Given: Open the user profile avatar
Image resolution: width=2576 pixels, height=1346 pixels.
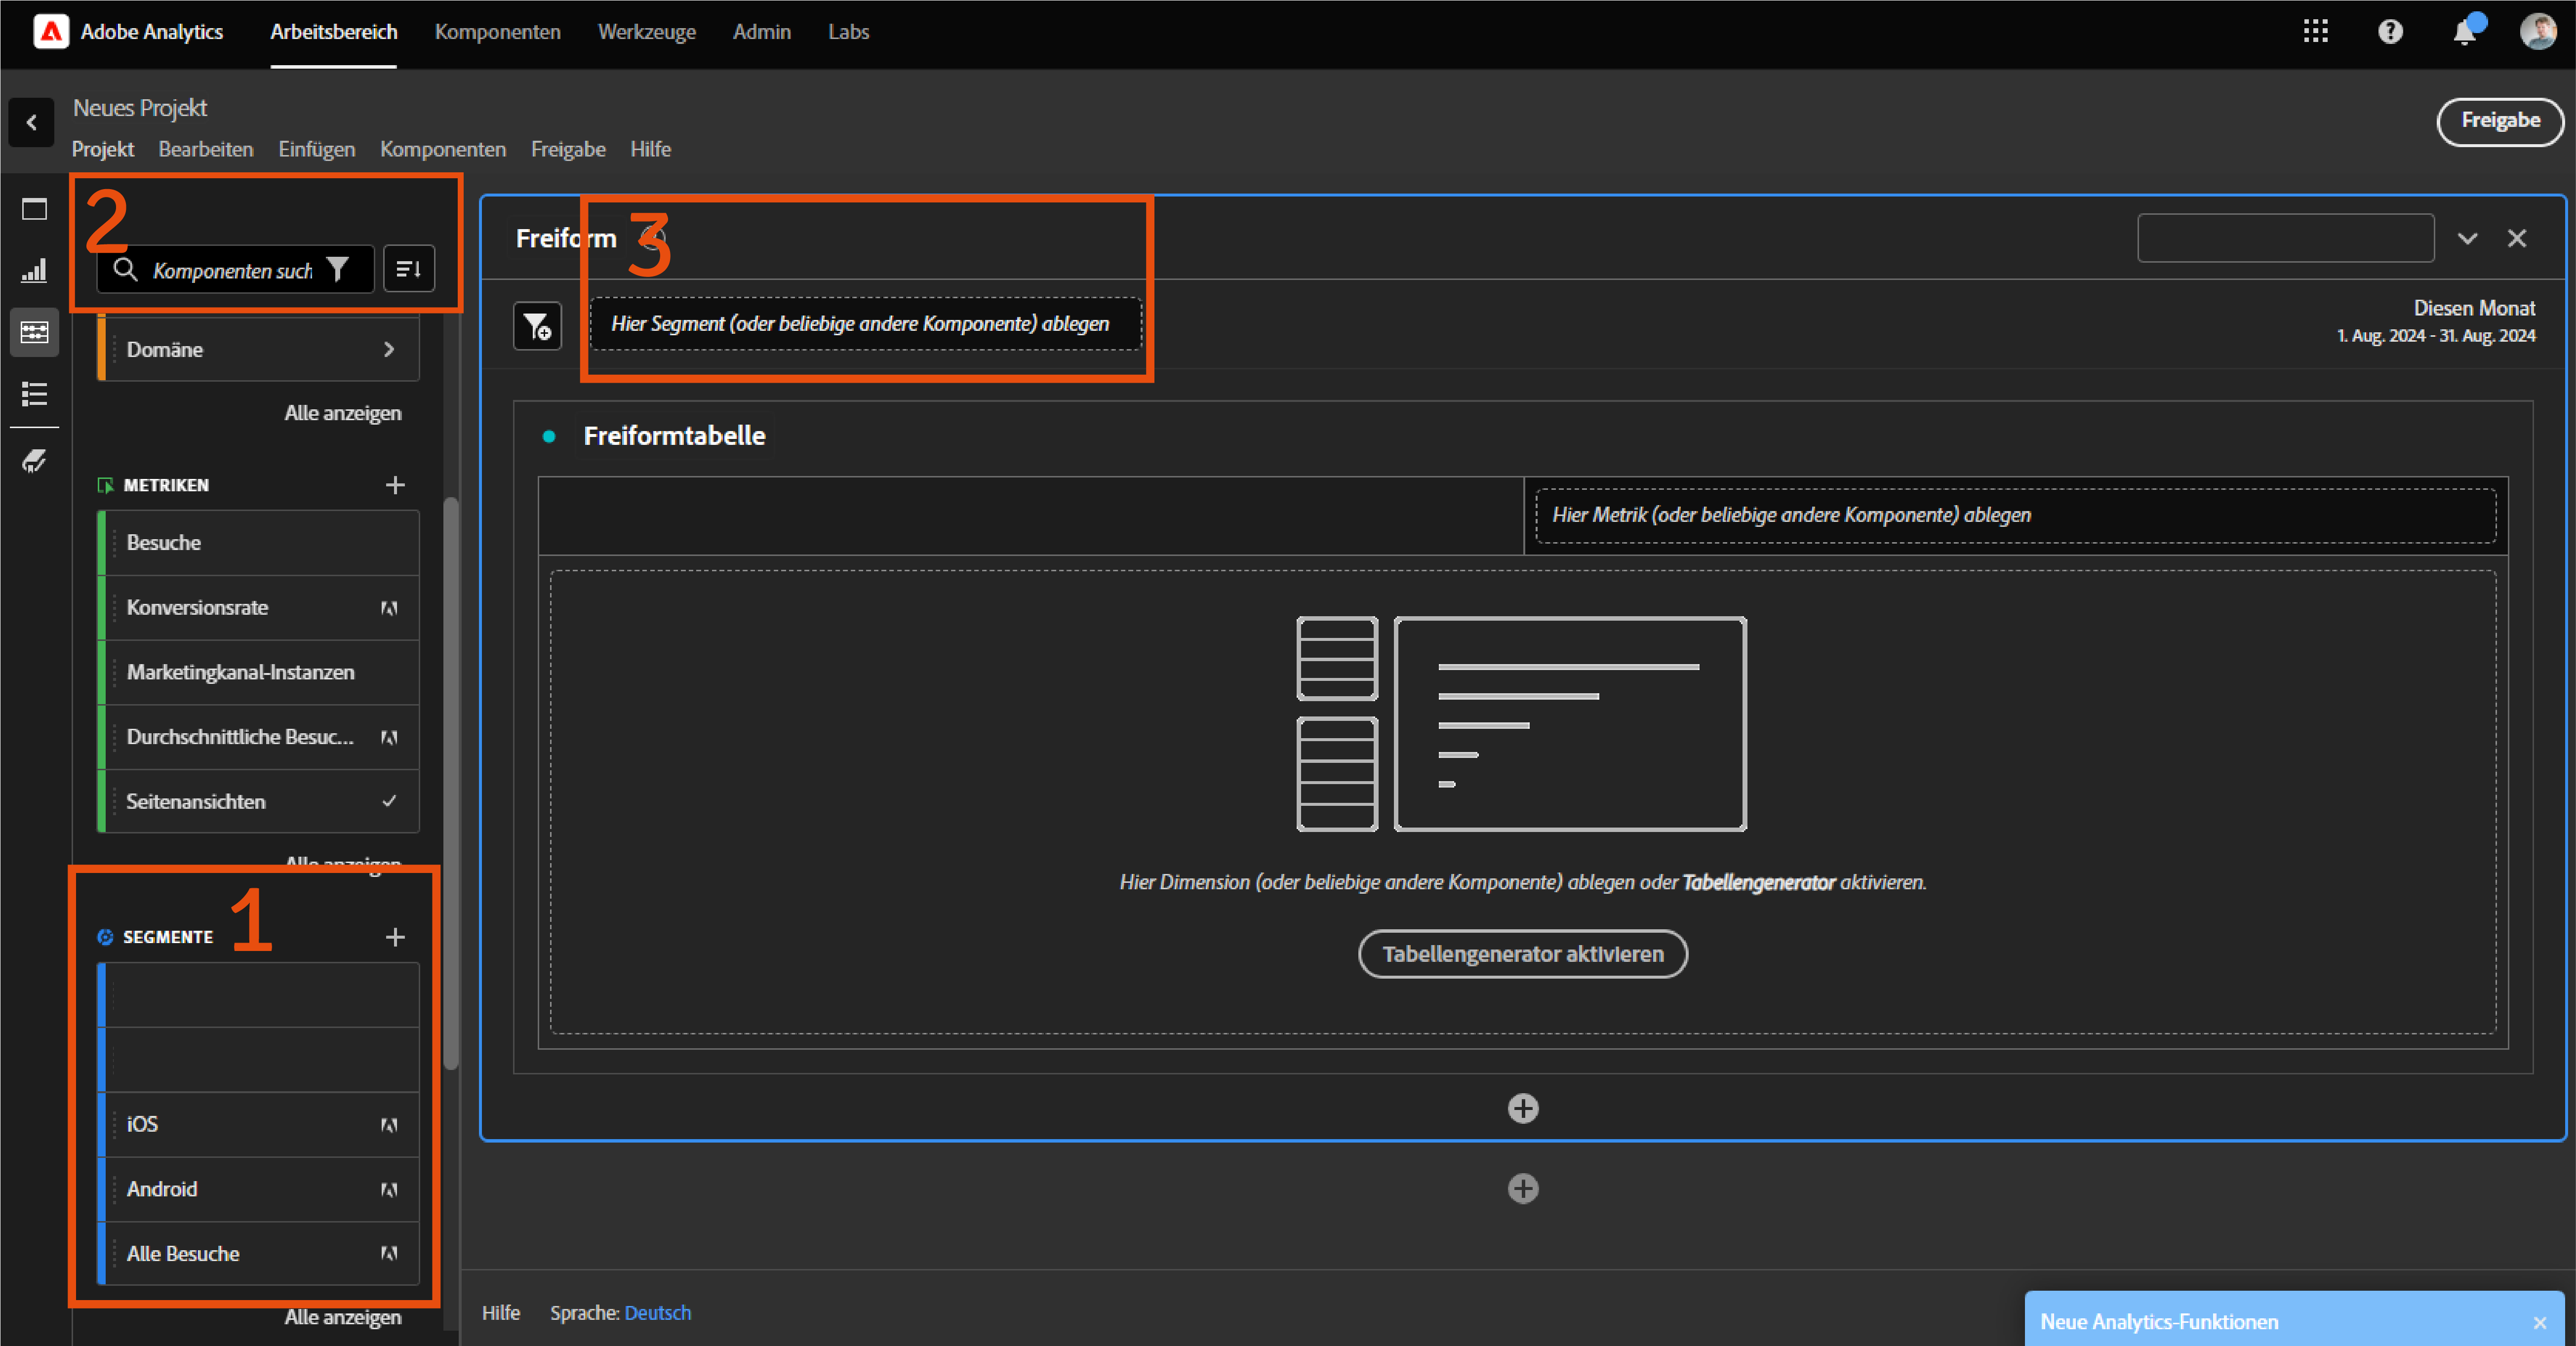Looking at the screenshot, I should click(x=2538, y=32).
